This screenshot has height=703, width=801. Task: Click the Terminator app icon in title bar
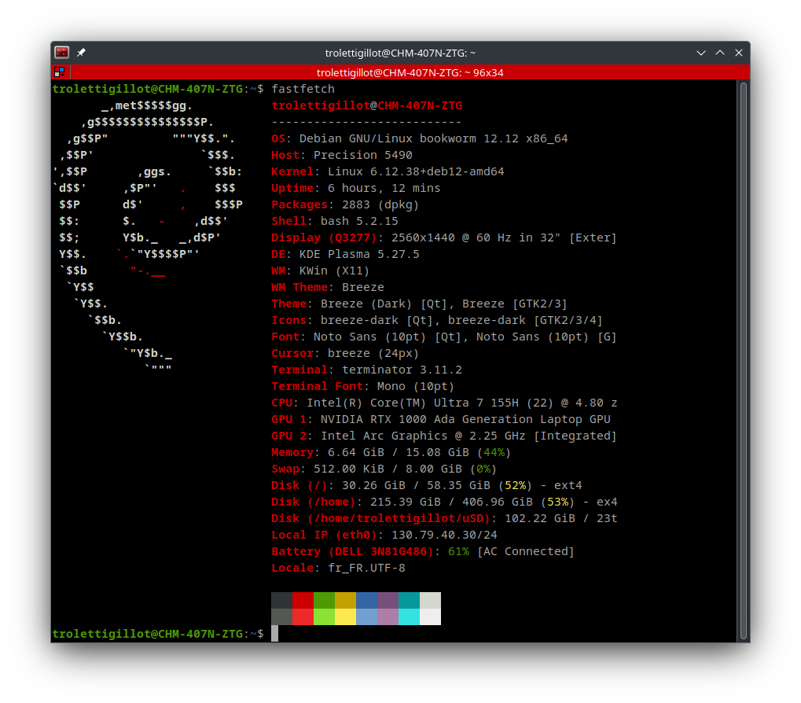pyautogui.click(x=62, y=52)
